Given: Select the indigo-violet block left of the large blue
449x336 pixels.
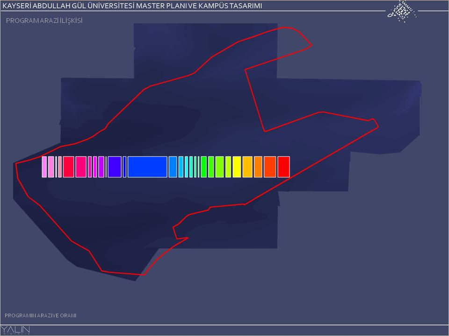Looking at the screenshot, I should (x=114, y=167).
